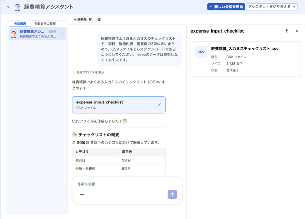Click the clipboard emoji after CSVファイルを作成しました
Screen dimensions: 305x219
(x=125, y=121)
